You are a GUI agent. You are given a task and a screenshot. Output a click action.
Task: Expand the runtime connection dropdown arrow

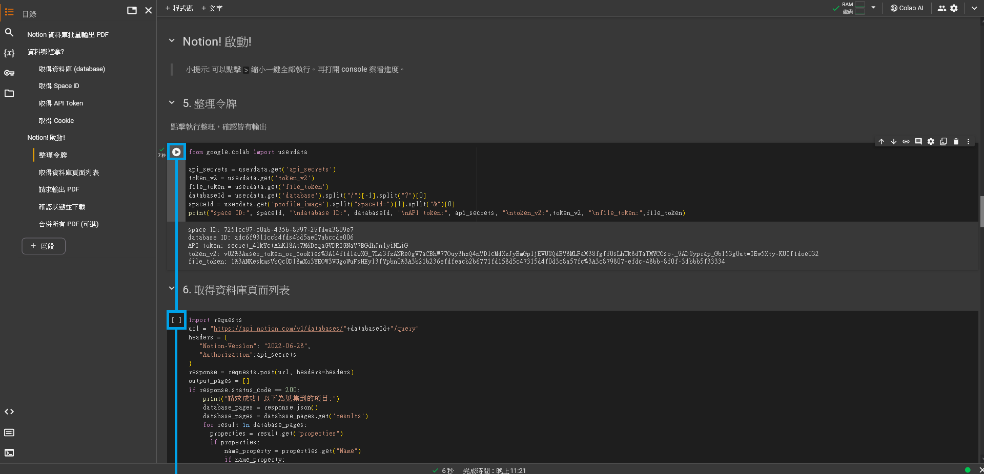pos(873,8)
